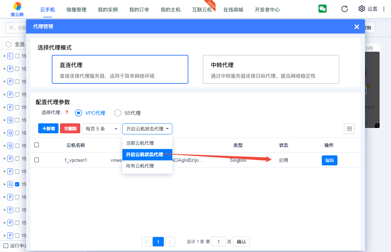Click the page number input field
This screenshot has width=391, height=252.
click(x=218, y=242)
